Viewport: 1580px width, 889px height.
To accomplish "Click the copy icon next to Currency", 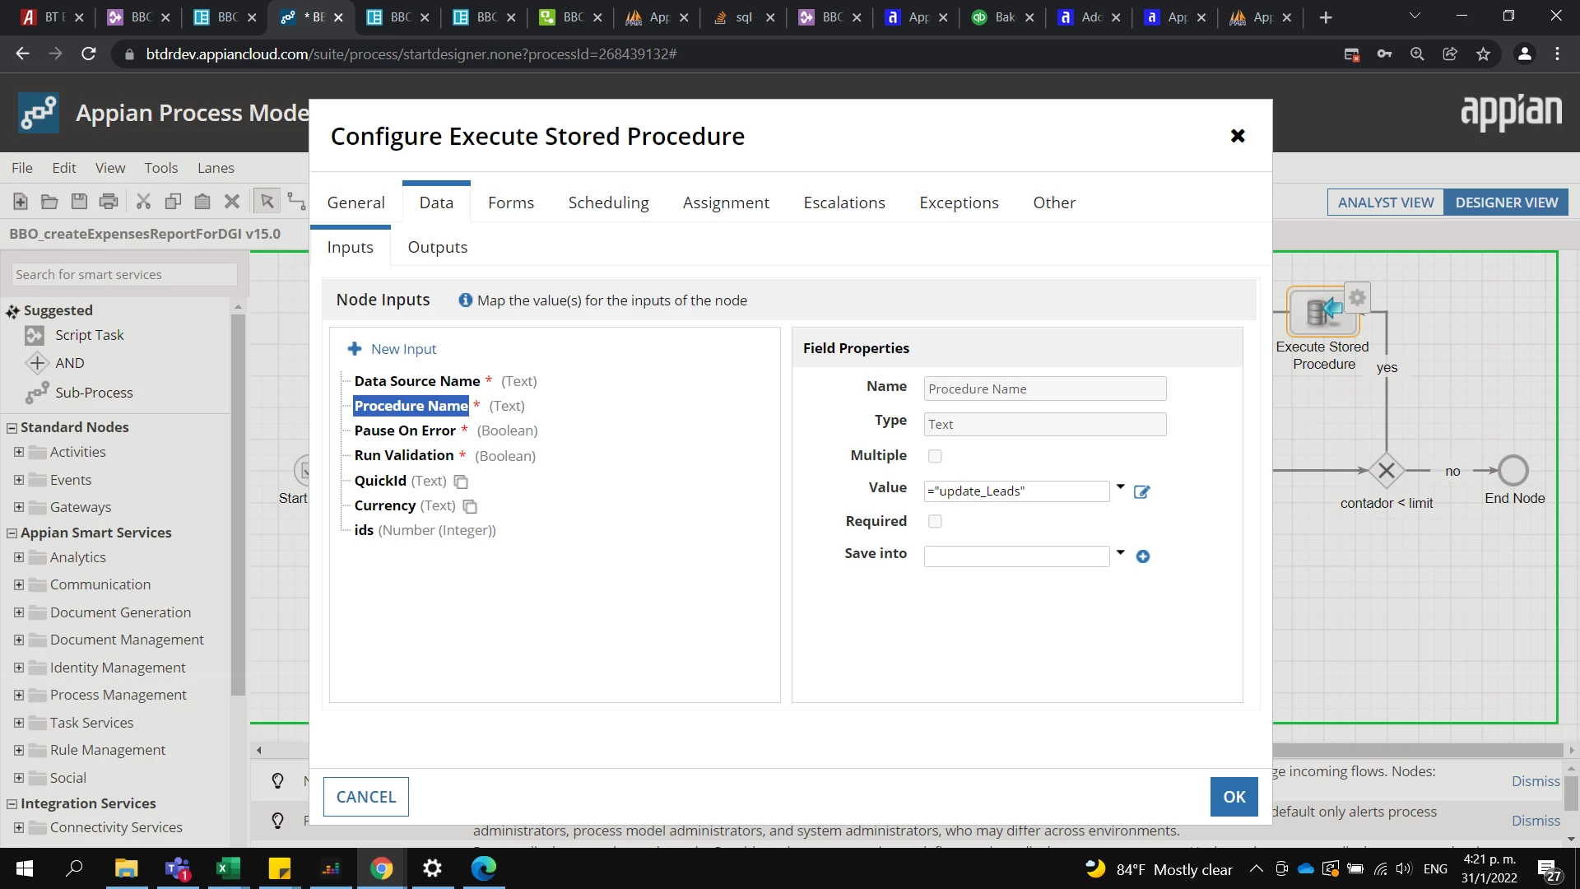I will (x=470, y=506).
